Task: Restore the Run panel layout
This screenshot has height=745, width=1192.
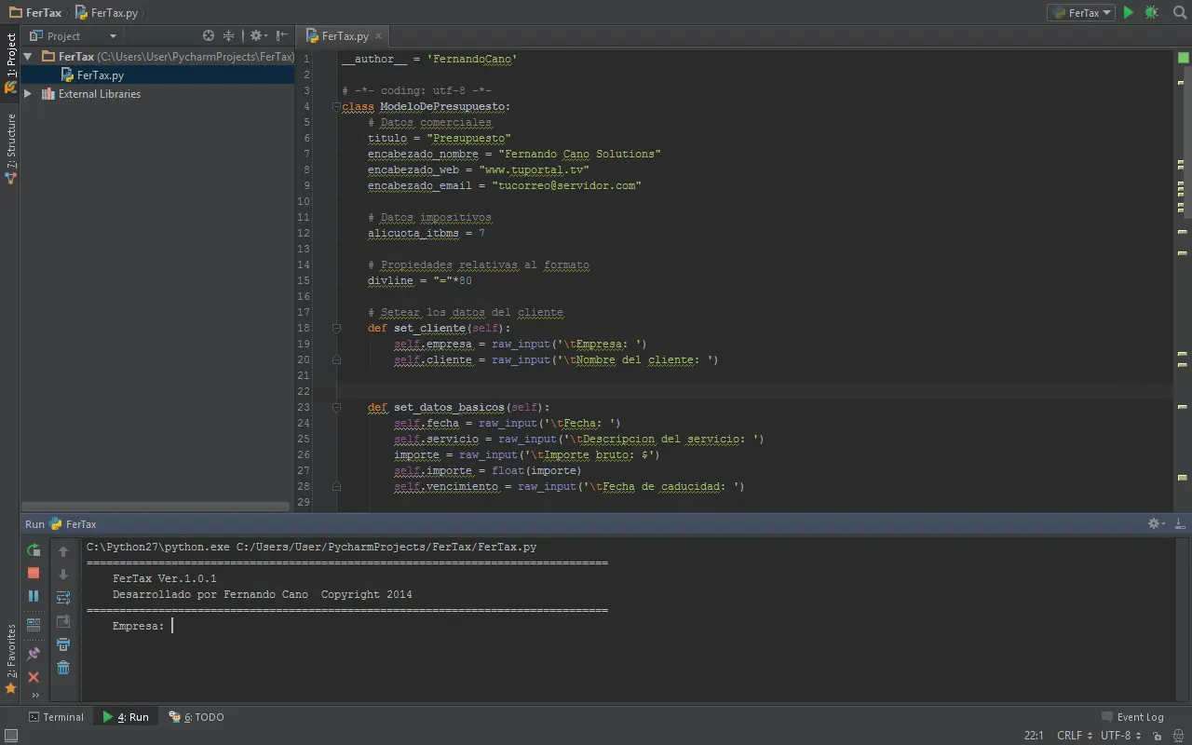Action: pos(34,625)
